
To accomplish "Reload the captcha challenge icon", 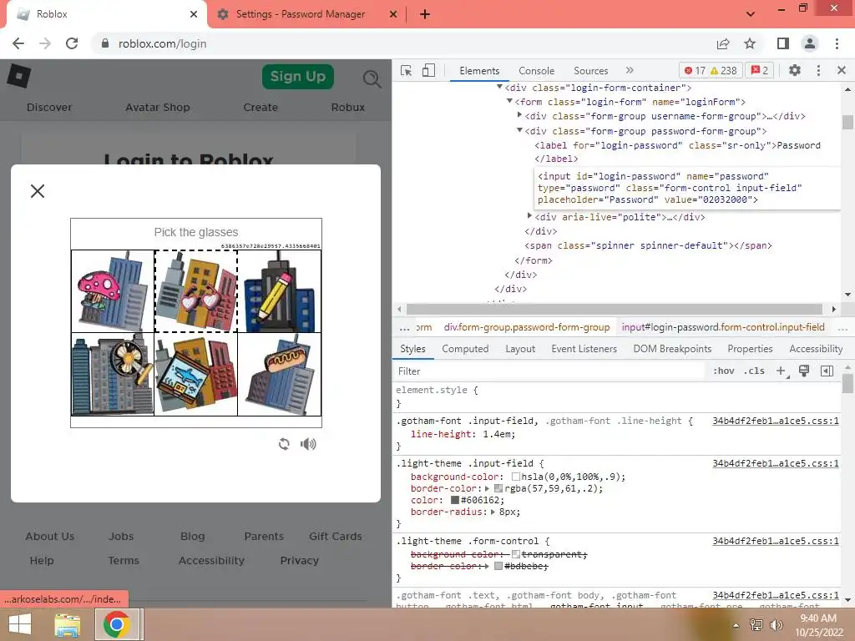I will pyautogui.click(x=284, y=444).
